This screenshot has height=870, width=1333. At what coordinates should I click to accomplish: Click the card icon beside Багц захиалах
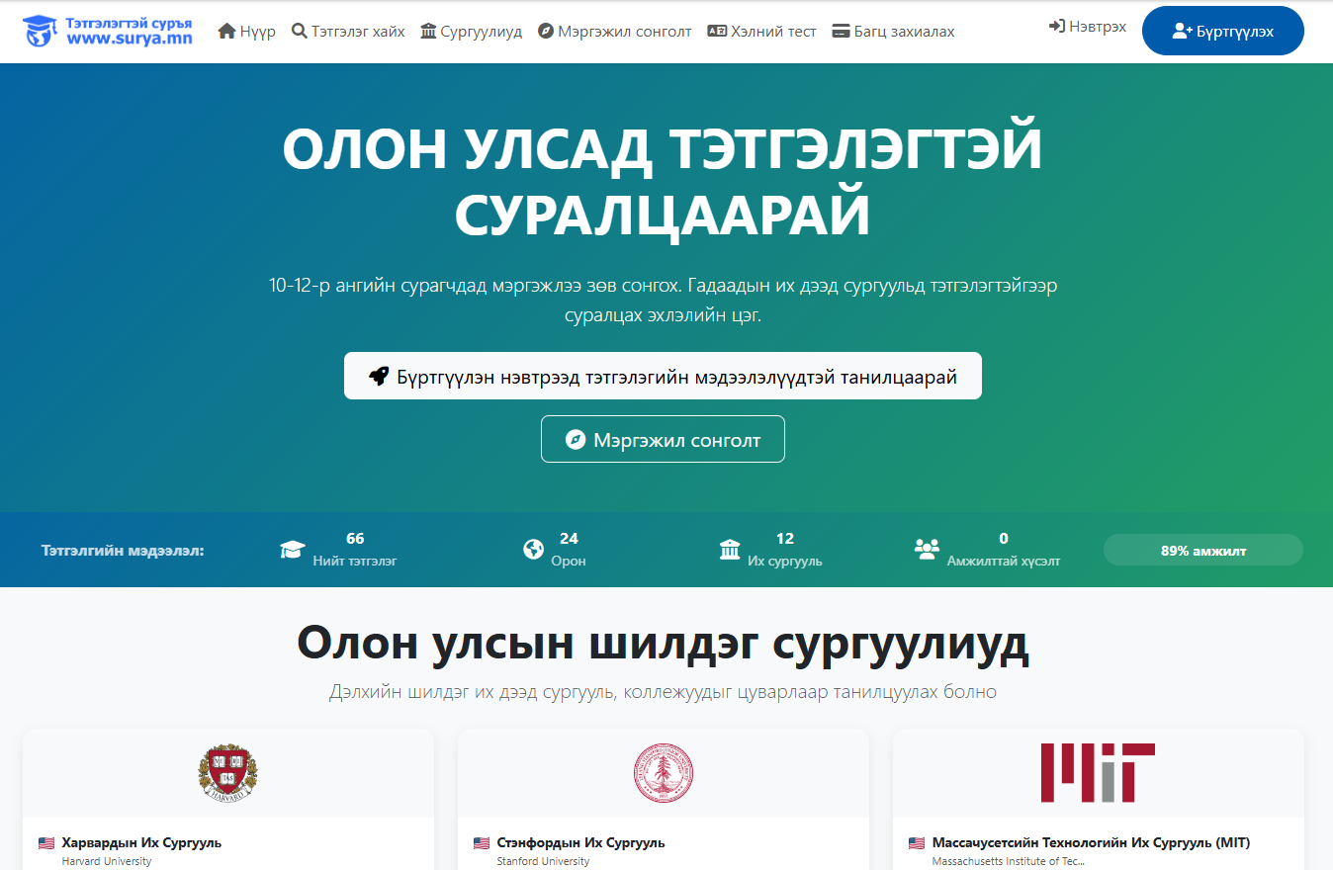(842, 32)
